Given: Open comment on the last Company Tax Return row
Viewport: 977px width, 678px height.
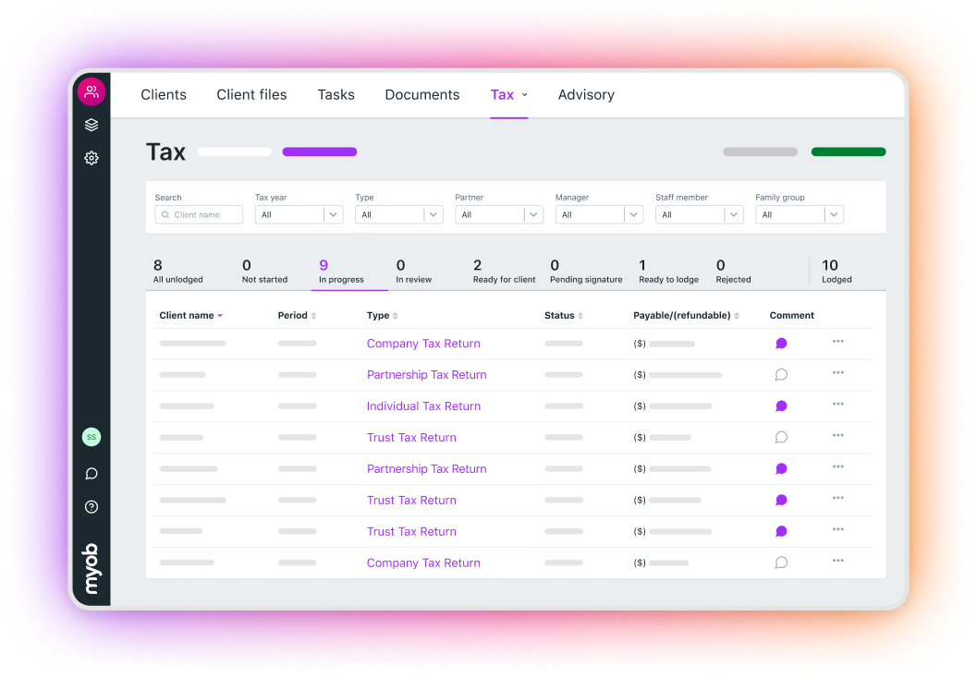Looking at the screenshot, I should coord(781,563).
